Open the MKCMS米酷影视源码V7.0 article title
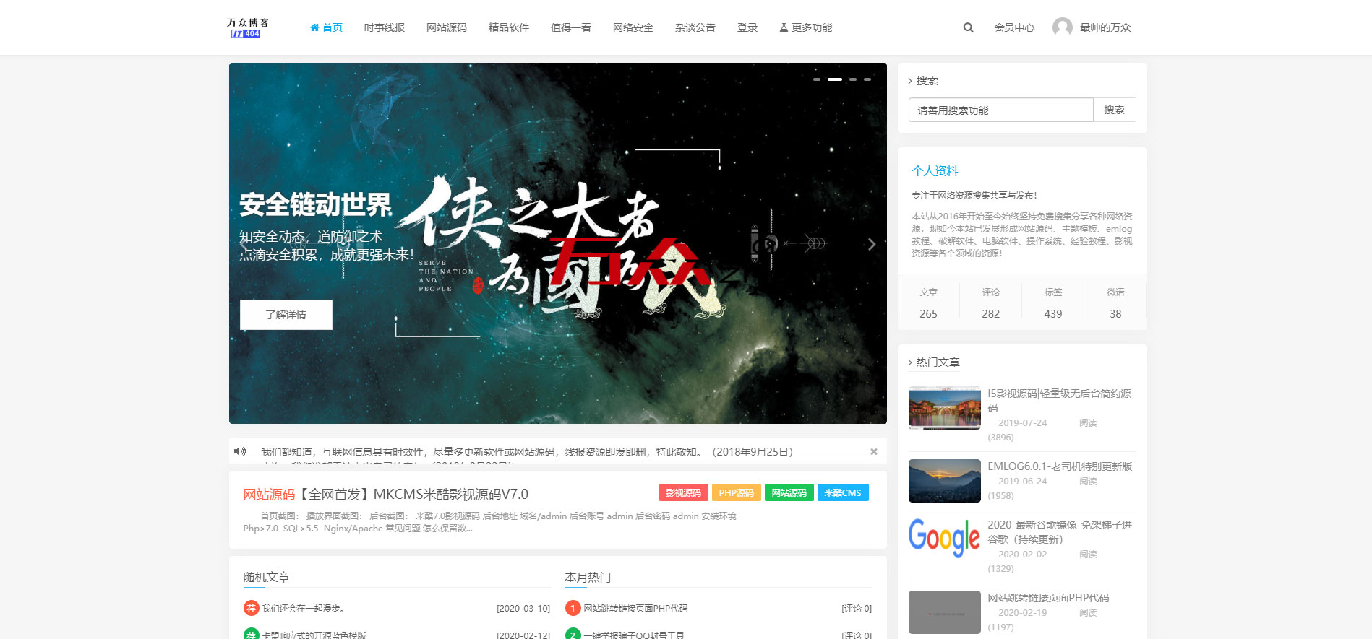This screenshot has height=639, width=1372. [x=414, y=495]
